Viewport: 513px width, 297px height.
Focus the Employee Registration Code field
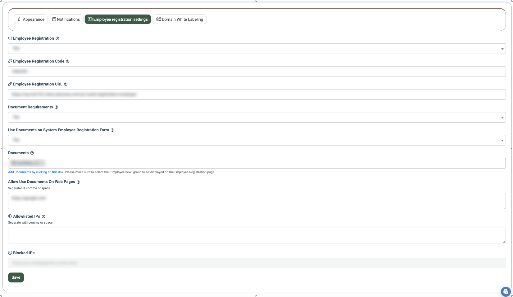click(x=256, y=72)
